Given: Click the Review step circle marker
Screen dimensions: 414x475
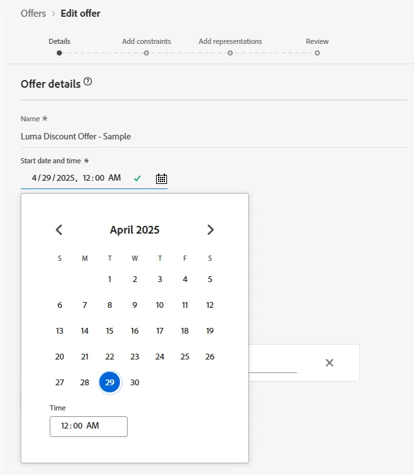Looking at the screenshot, I should (x=317, y=53).
